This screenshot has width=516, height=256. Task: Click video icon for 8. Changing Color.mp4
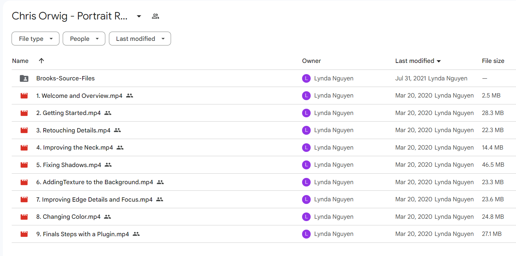pos(24,217)
